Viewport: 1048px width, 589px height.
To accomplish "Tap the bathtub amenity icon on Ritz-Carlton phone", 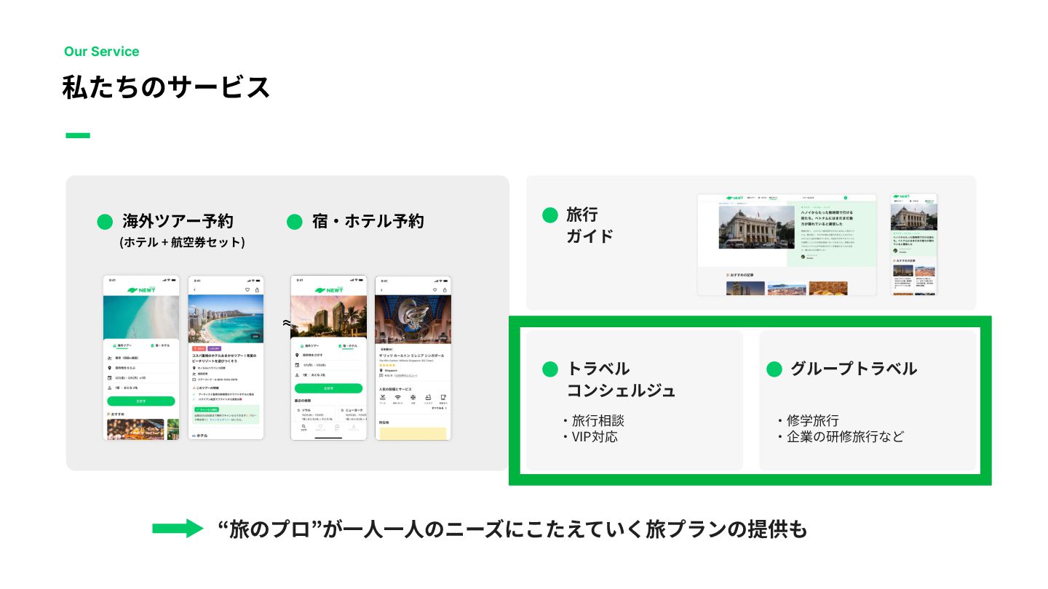I will pyautogui.click(x=428, y=397).
